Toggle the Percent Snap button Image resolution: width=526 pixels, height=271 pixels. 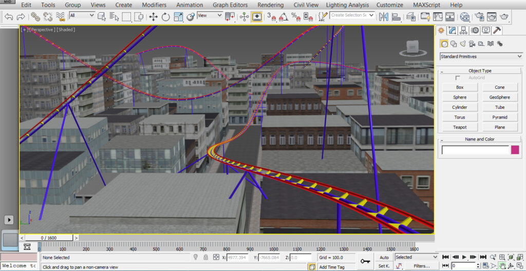point(295,16)
